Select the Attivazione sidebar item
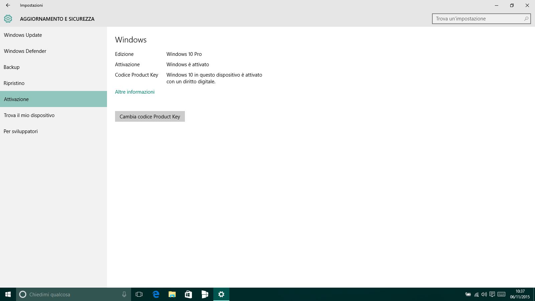The width and height of the screenshot is (535, 301). (53, 99)
